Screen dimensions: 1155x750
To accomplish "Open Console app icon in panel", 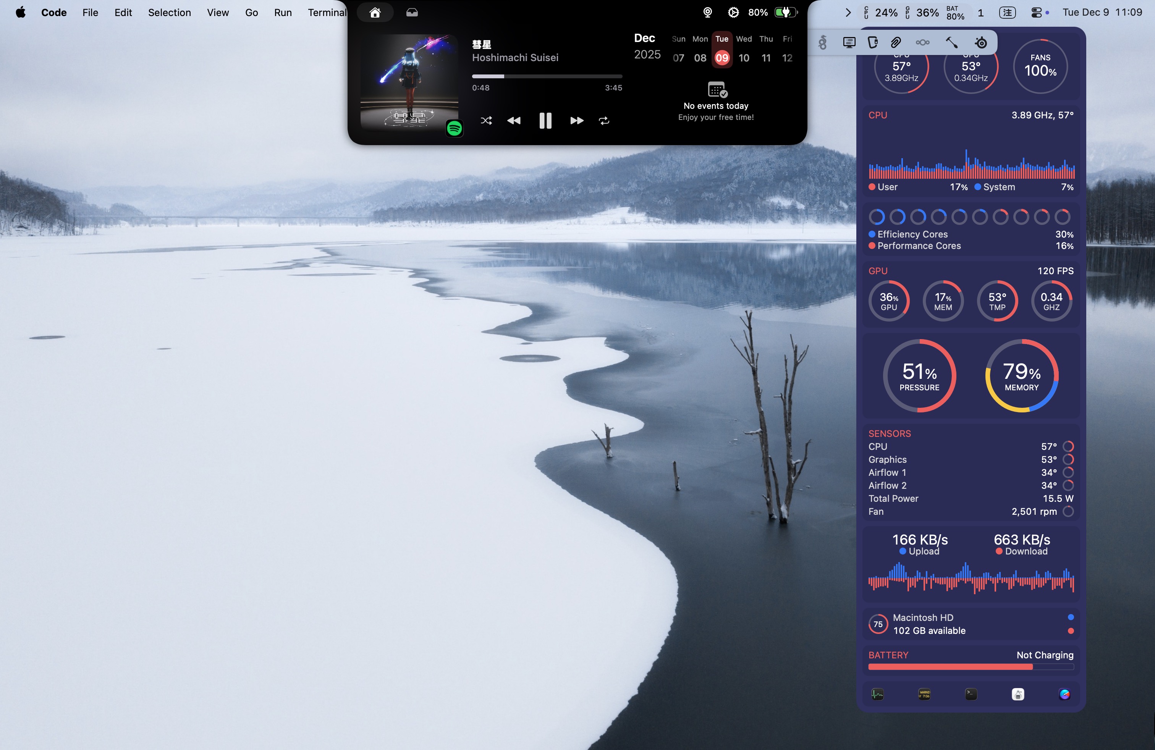I will (924, 694).
